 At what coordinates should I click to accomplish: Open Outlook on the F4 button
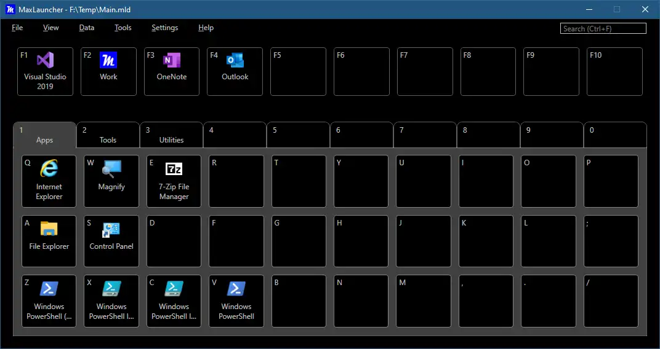tap(235, 71)
